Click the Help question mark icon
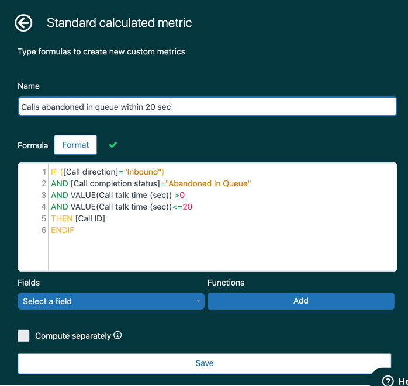This screenshot has width=408, height=386. (x=388, y=381)
